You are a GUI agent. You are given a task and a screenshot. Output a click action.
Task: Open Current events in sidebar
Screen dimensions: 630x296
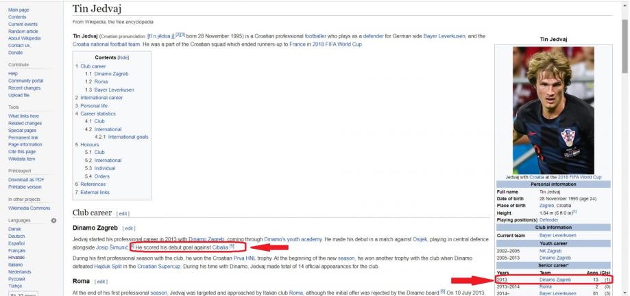[23, 24]
